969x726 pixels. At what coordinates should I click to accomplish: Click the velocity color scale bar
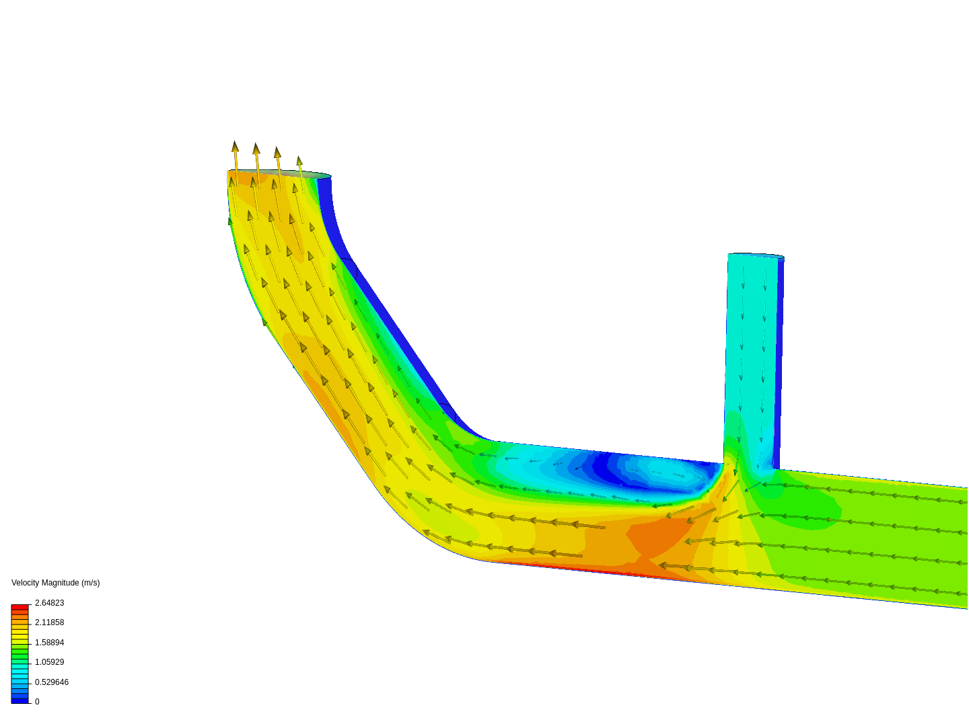pos(20,654)
